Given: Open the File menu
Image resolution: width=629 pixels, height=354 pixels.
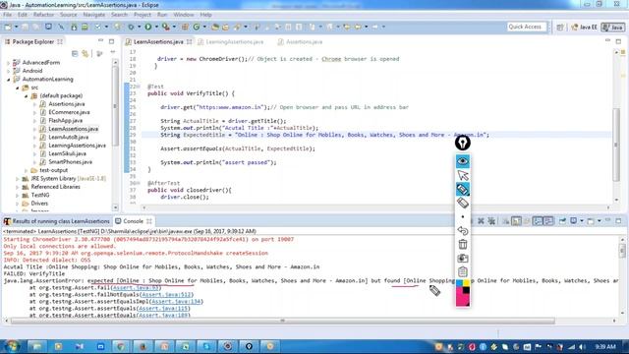Looking at the screenshot, I should click(x=7, y=15).
